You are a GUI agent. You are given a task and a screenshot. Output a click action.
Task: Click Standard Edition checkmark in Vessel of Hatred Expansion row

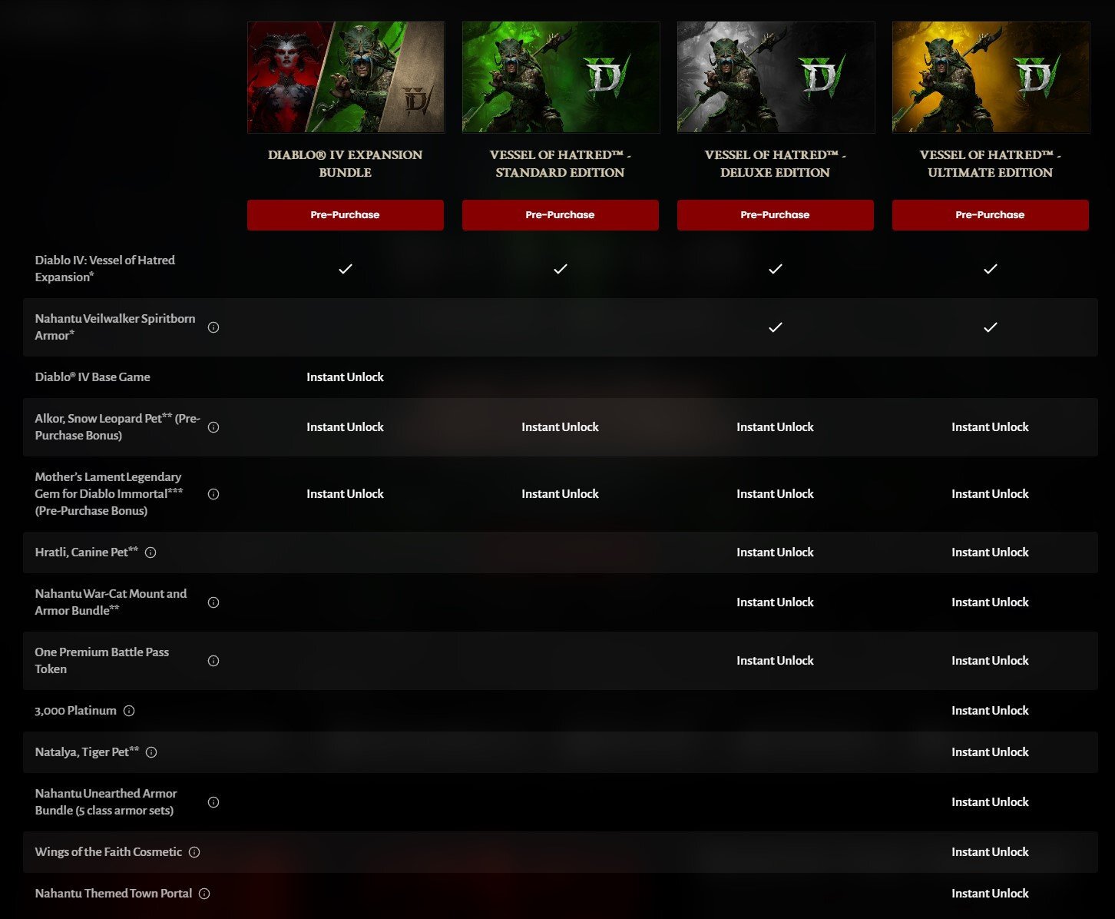561,269
